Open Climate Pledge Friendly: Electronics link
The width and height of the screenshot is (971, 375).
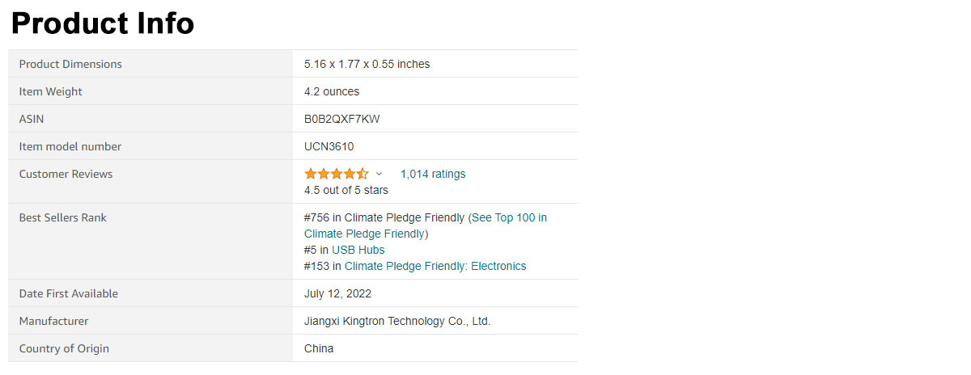click(x=435, y=266)
